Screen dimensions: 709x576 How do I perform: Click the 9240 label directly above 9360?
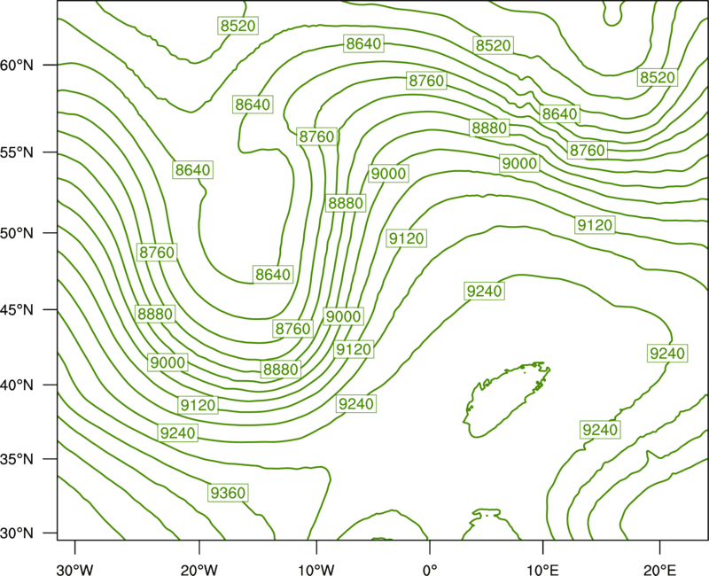(x=178, y=433)
